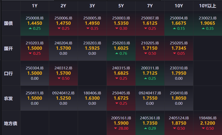Click the 250004.IB cell at 1.6675
Image resolution: width=222 pixels, height=135 pixels.
pos(179,23)
